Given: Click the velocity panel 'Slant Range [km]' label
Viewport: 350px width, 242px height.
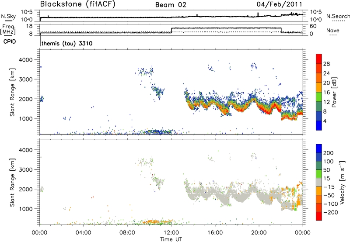Looking at the screenshot, I should pyautogui.click(x=12, y=182).
